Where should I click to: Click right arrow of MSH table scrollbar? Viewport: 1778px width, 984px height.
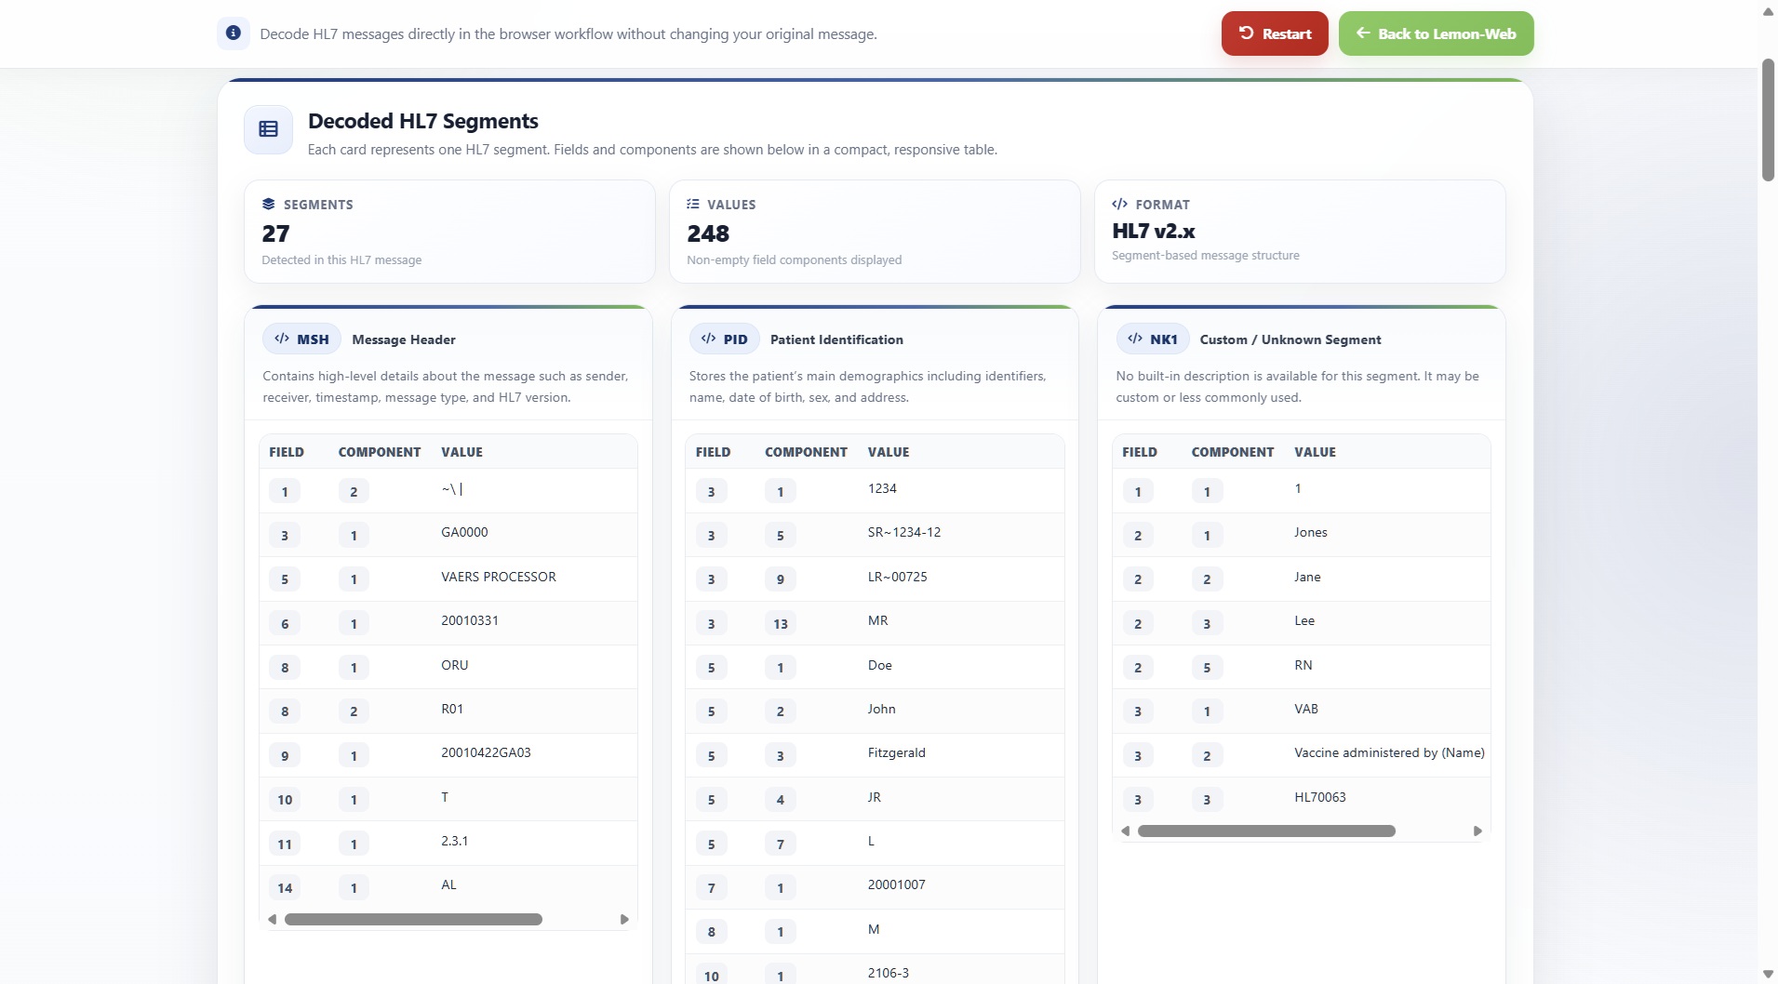pyautogui.click(x=624, y=920)
